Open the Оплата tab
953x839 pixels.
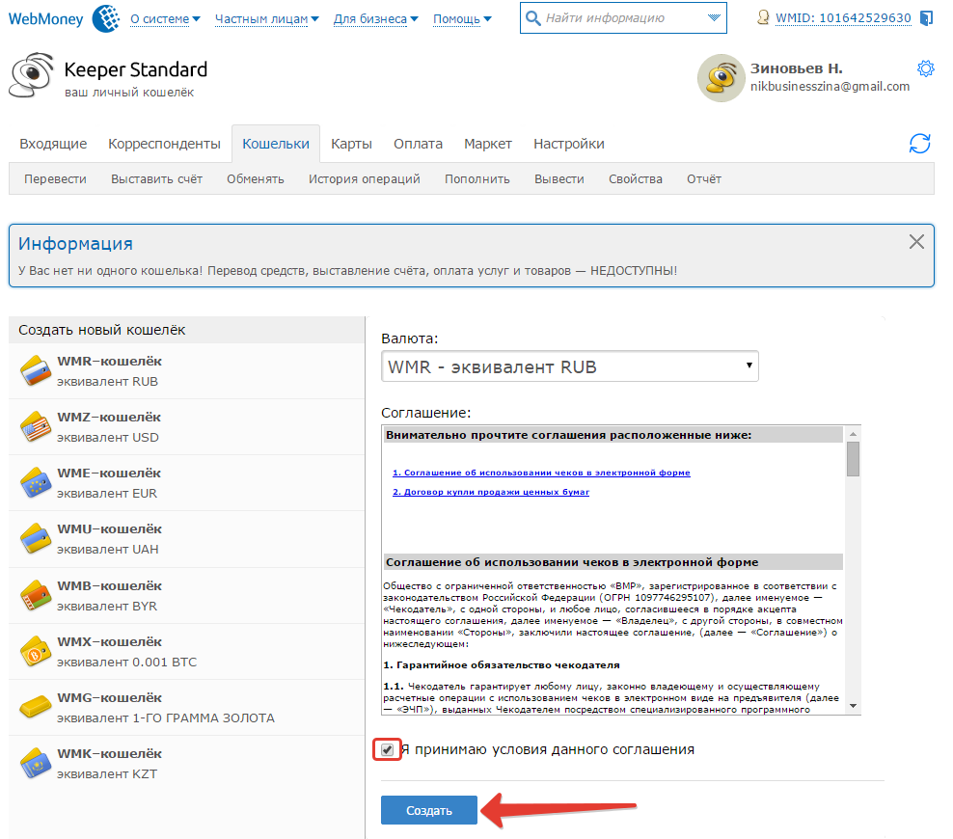pos(419,144)
